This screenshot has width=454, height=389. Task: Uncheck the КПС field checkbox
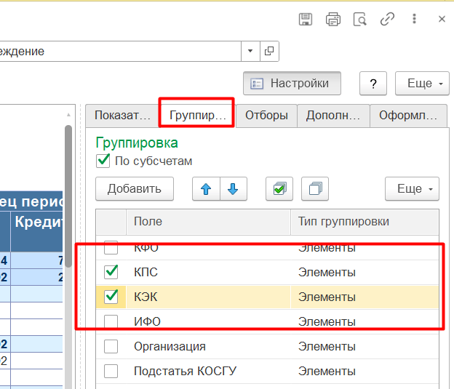tap(111, 272)
